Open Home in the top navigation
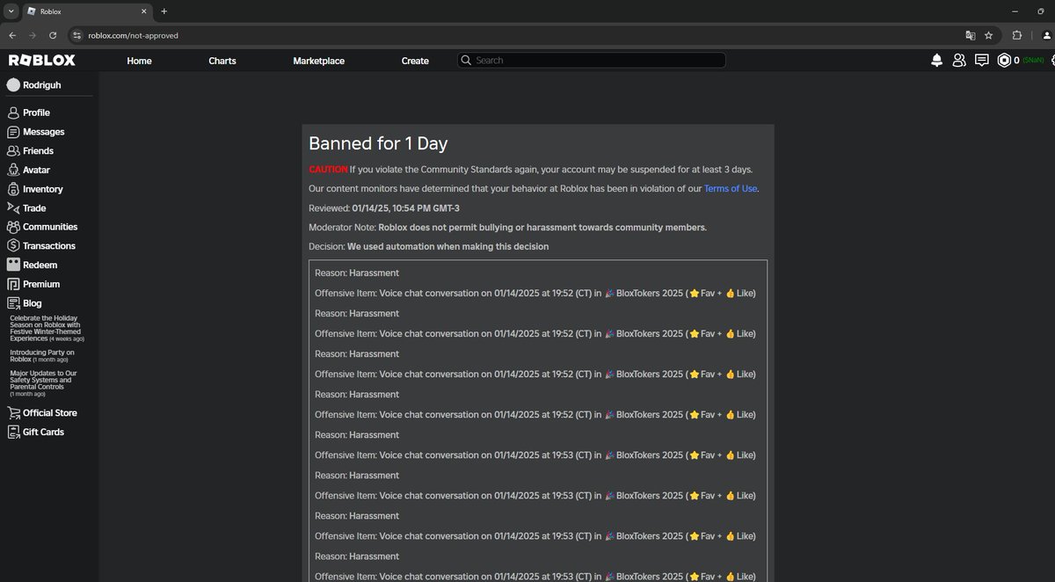The height and width of the screenshot is (582, 1055). 139,61
